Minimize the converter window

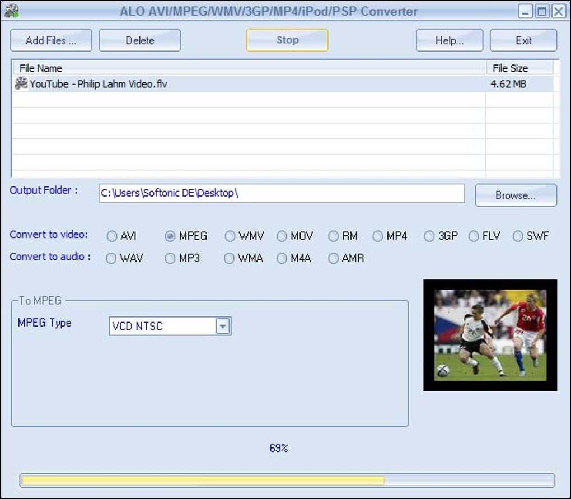click(x=526, y=12)
